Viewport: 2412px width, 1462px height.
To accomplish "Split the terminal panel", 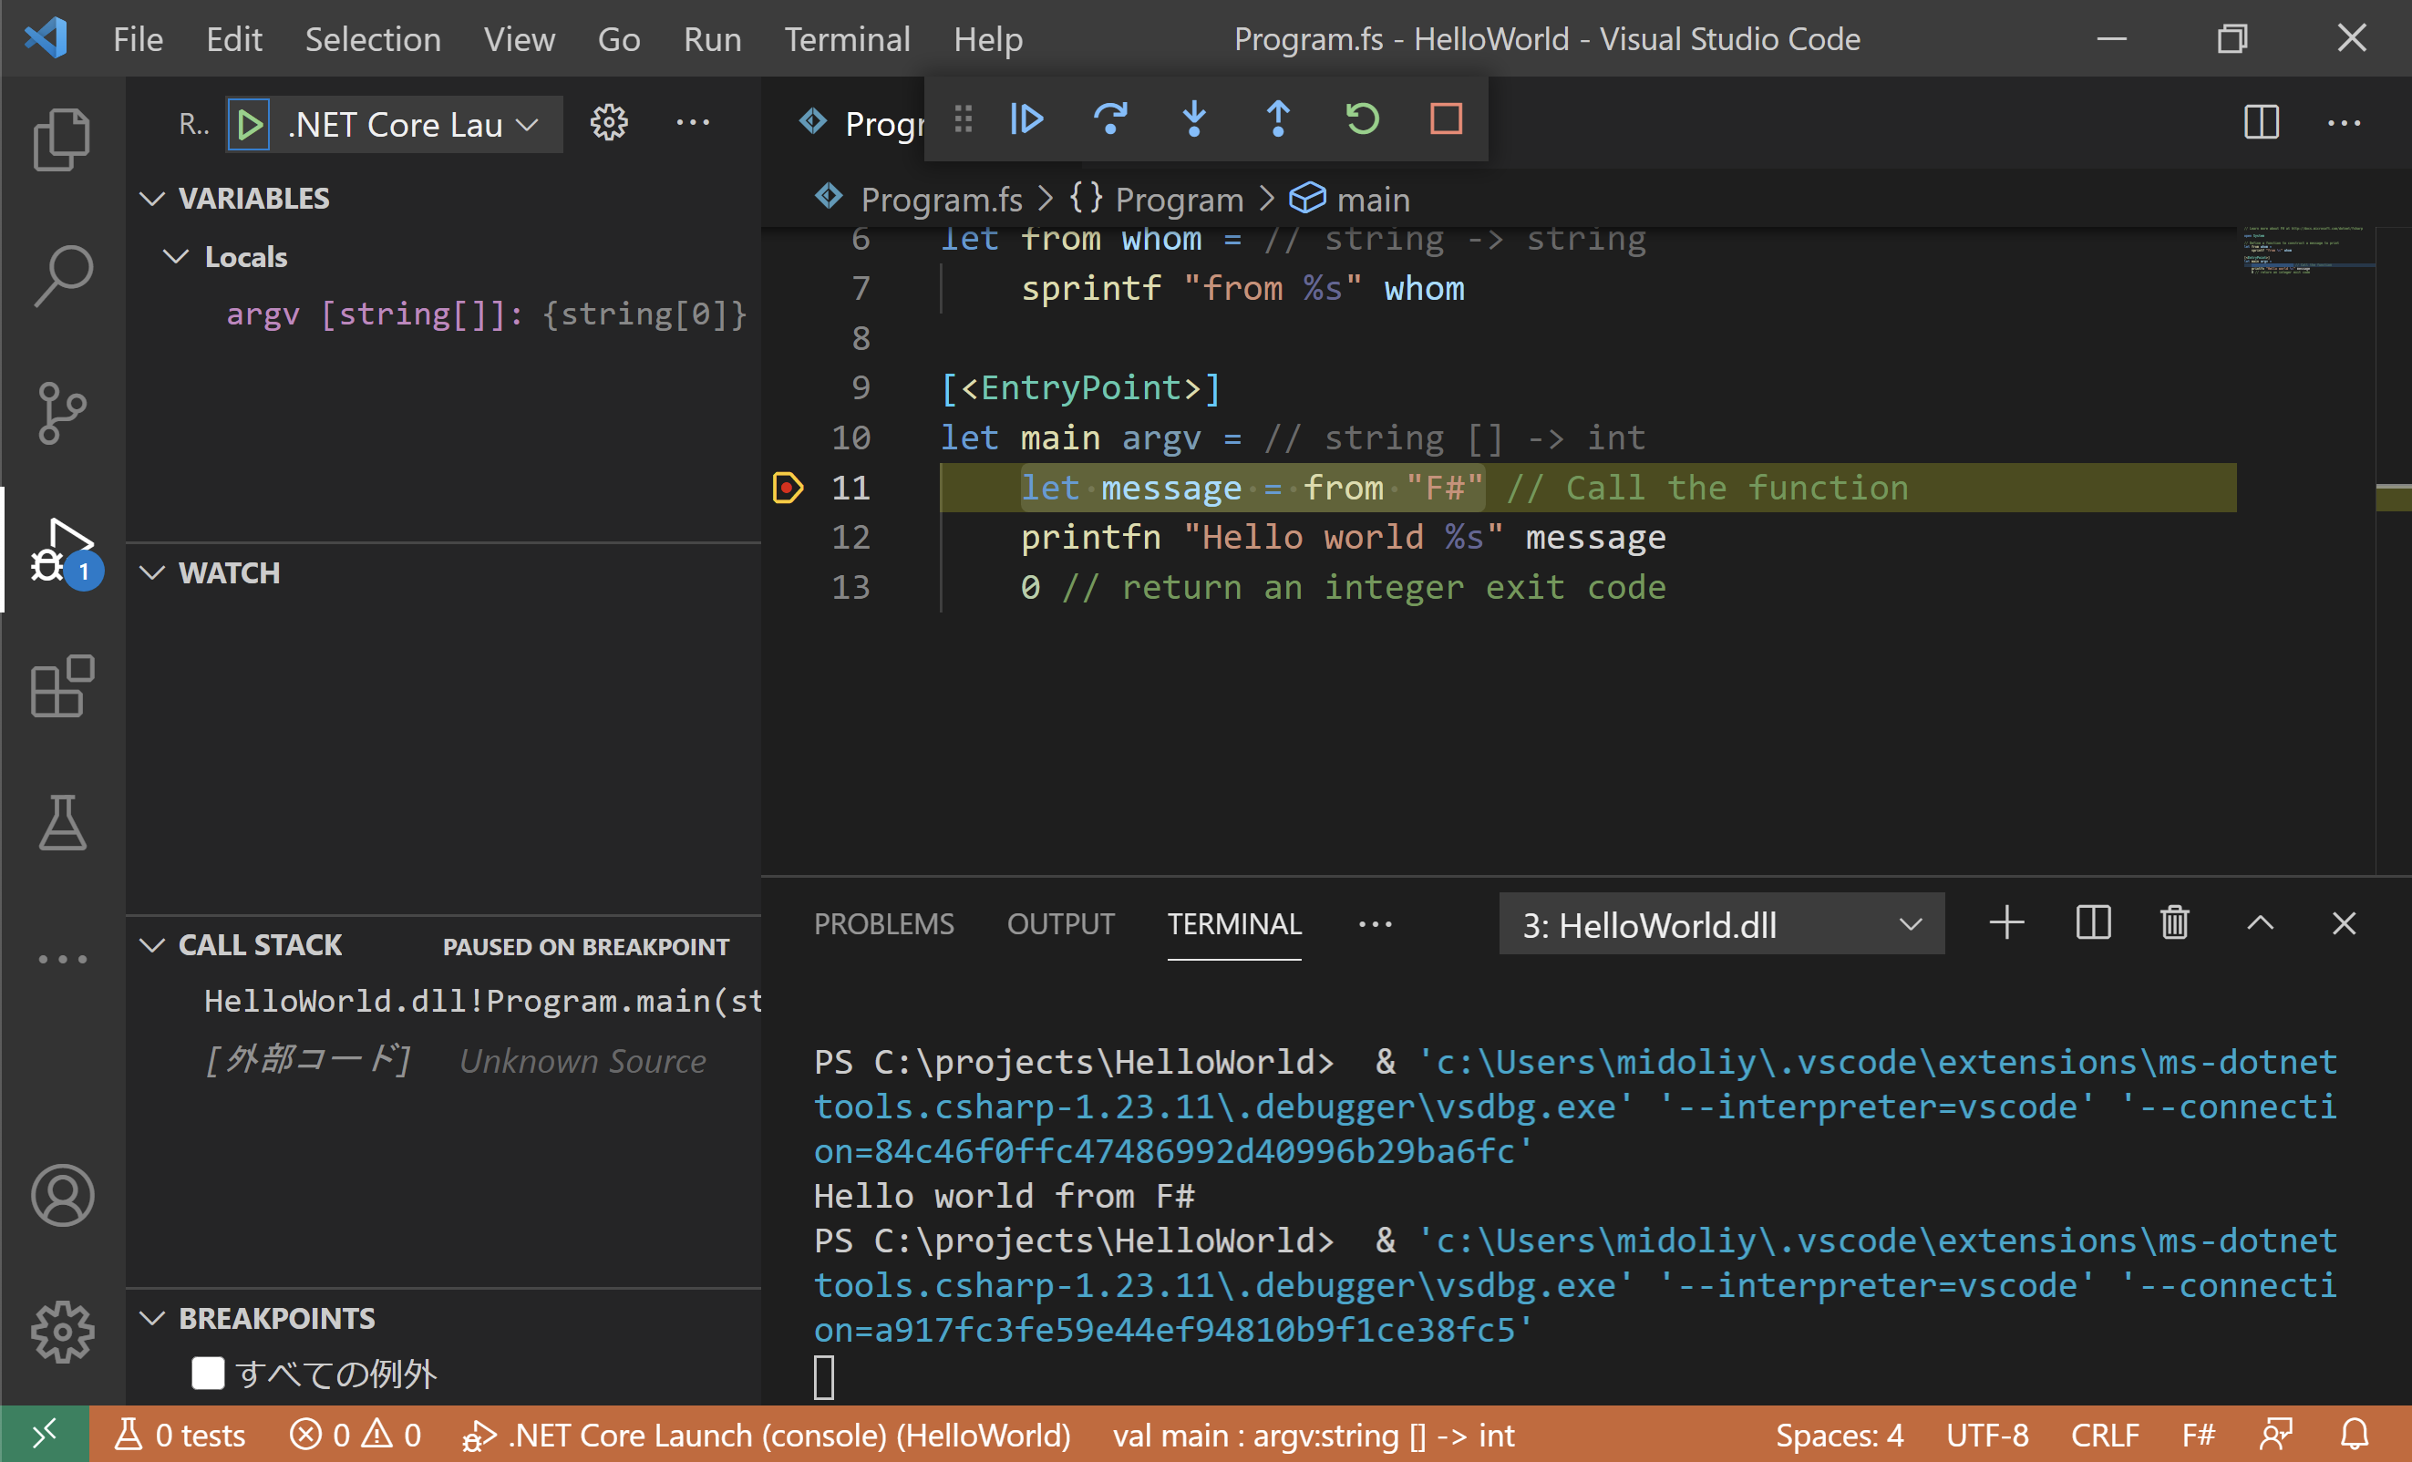I will pos(2093,922).
